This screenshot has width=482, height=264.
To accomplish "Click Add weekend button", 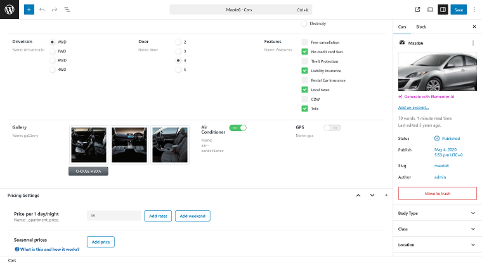I will [x=192, y=216].
